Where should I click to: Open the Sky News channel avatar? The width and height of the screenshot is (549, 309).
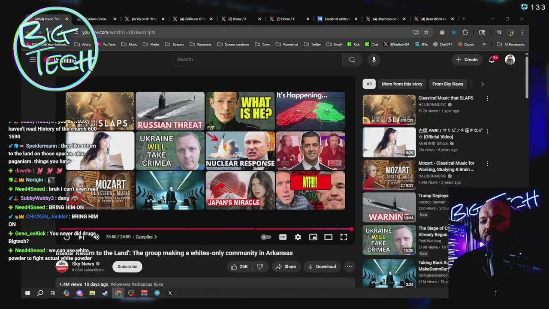coord(62,267)
